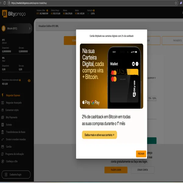Screen dimensions: 183x183
Task: Open Bitcoin (BTC) coin selector
Action: click(x=16, y=28)
